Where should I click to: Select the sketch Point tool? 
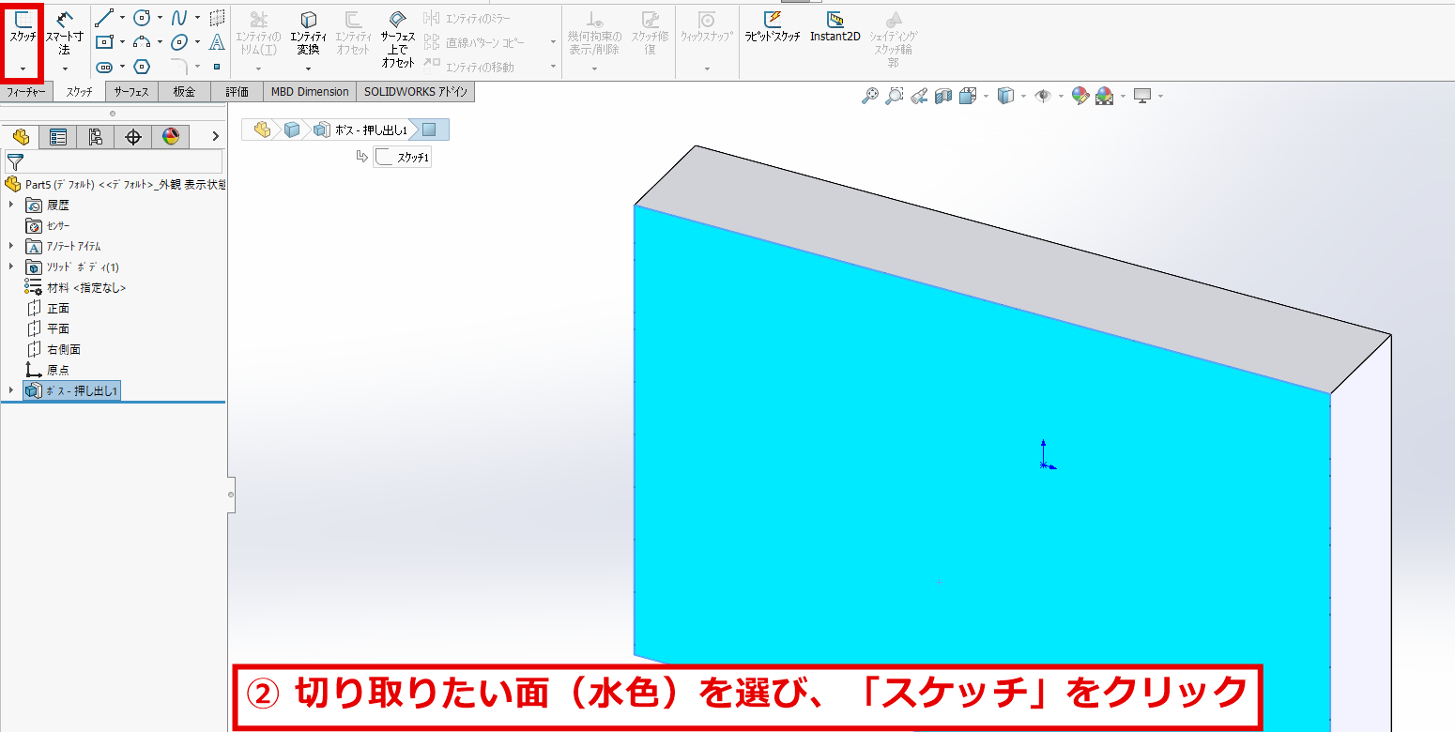tap(217, 67)
